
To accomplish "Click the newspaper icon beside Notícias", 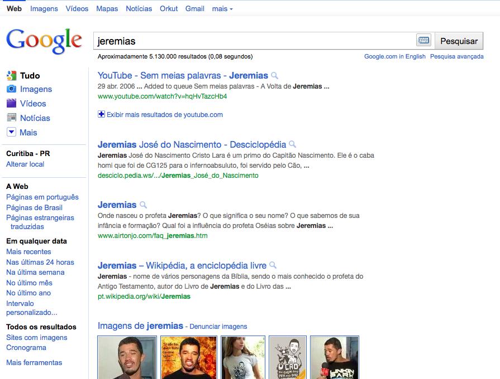I will coord(12,118).
